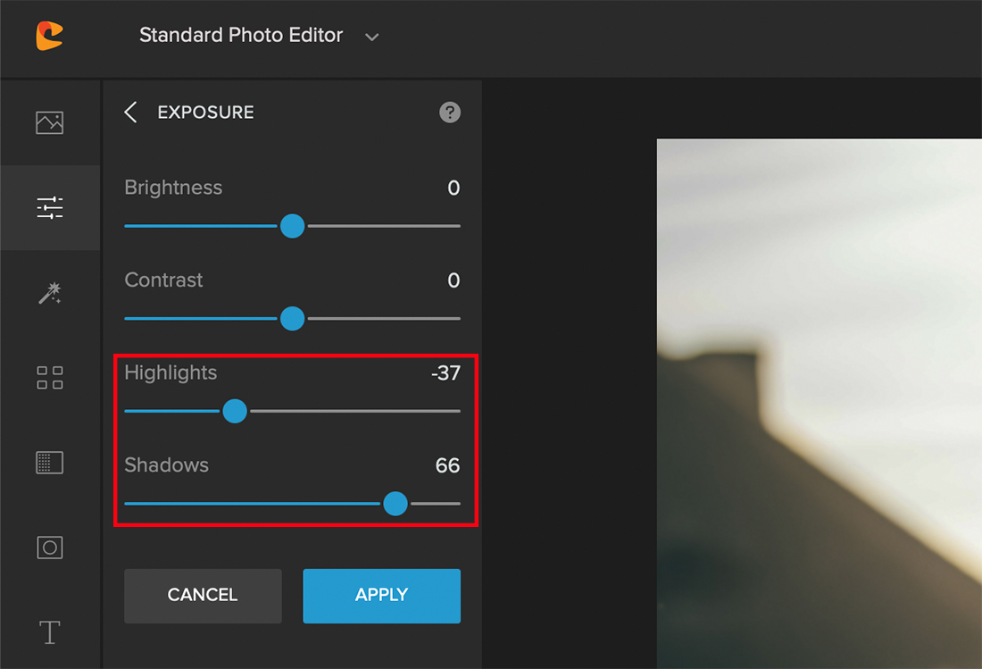
Task: Select the Standard Photo Editor title
Action: coord(240,35)
